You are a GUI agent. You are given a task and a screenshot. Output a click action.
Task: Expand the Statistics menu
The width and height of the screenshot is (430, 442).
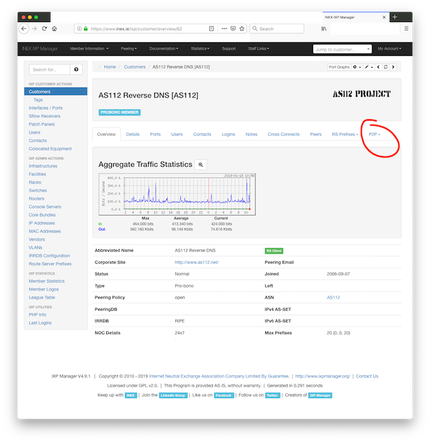[x=200, y=49]
